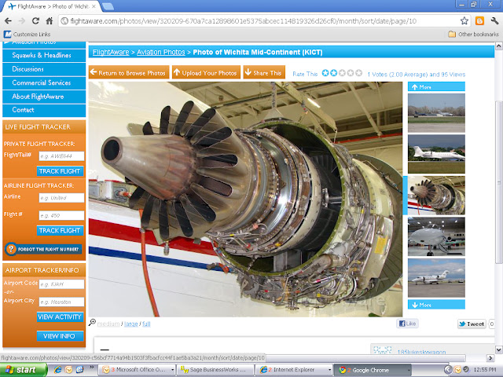Viewport: 503px width, 377px height.
Task: Show more thumbnails with lower More arrow
Action: point(436,305)
